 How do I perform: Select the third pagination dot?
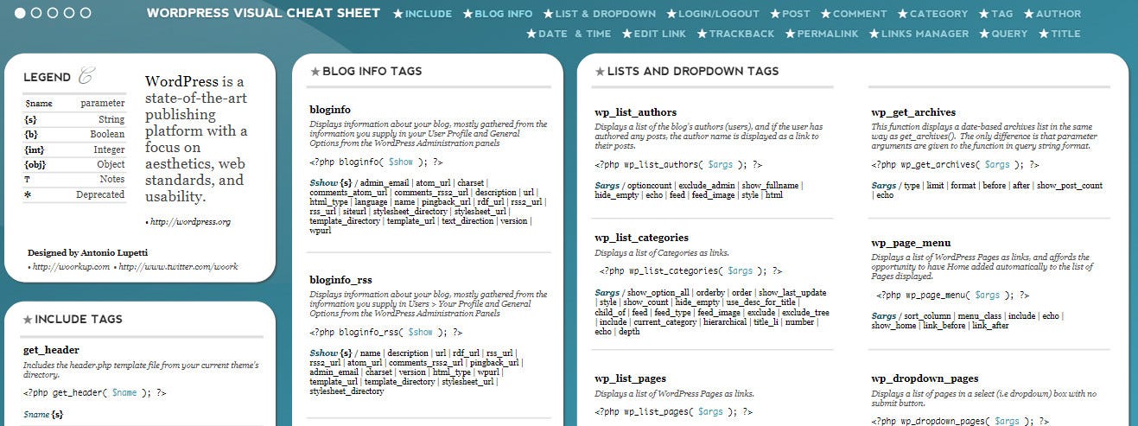[x=53, y=13]
